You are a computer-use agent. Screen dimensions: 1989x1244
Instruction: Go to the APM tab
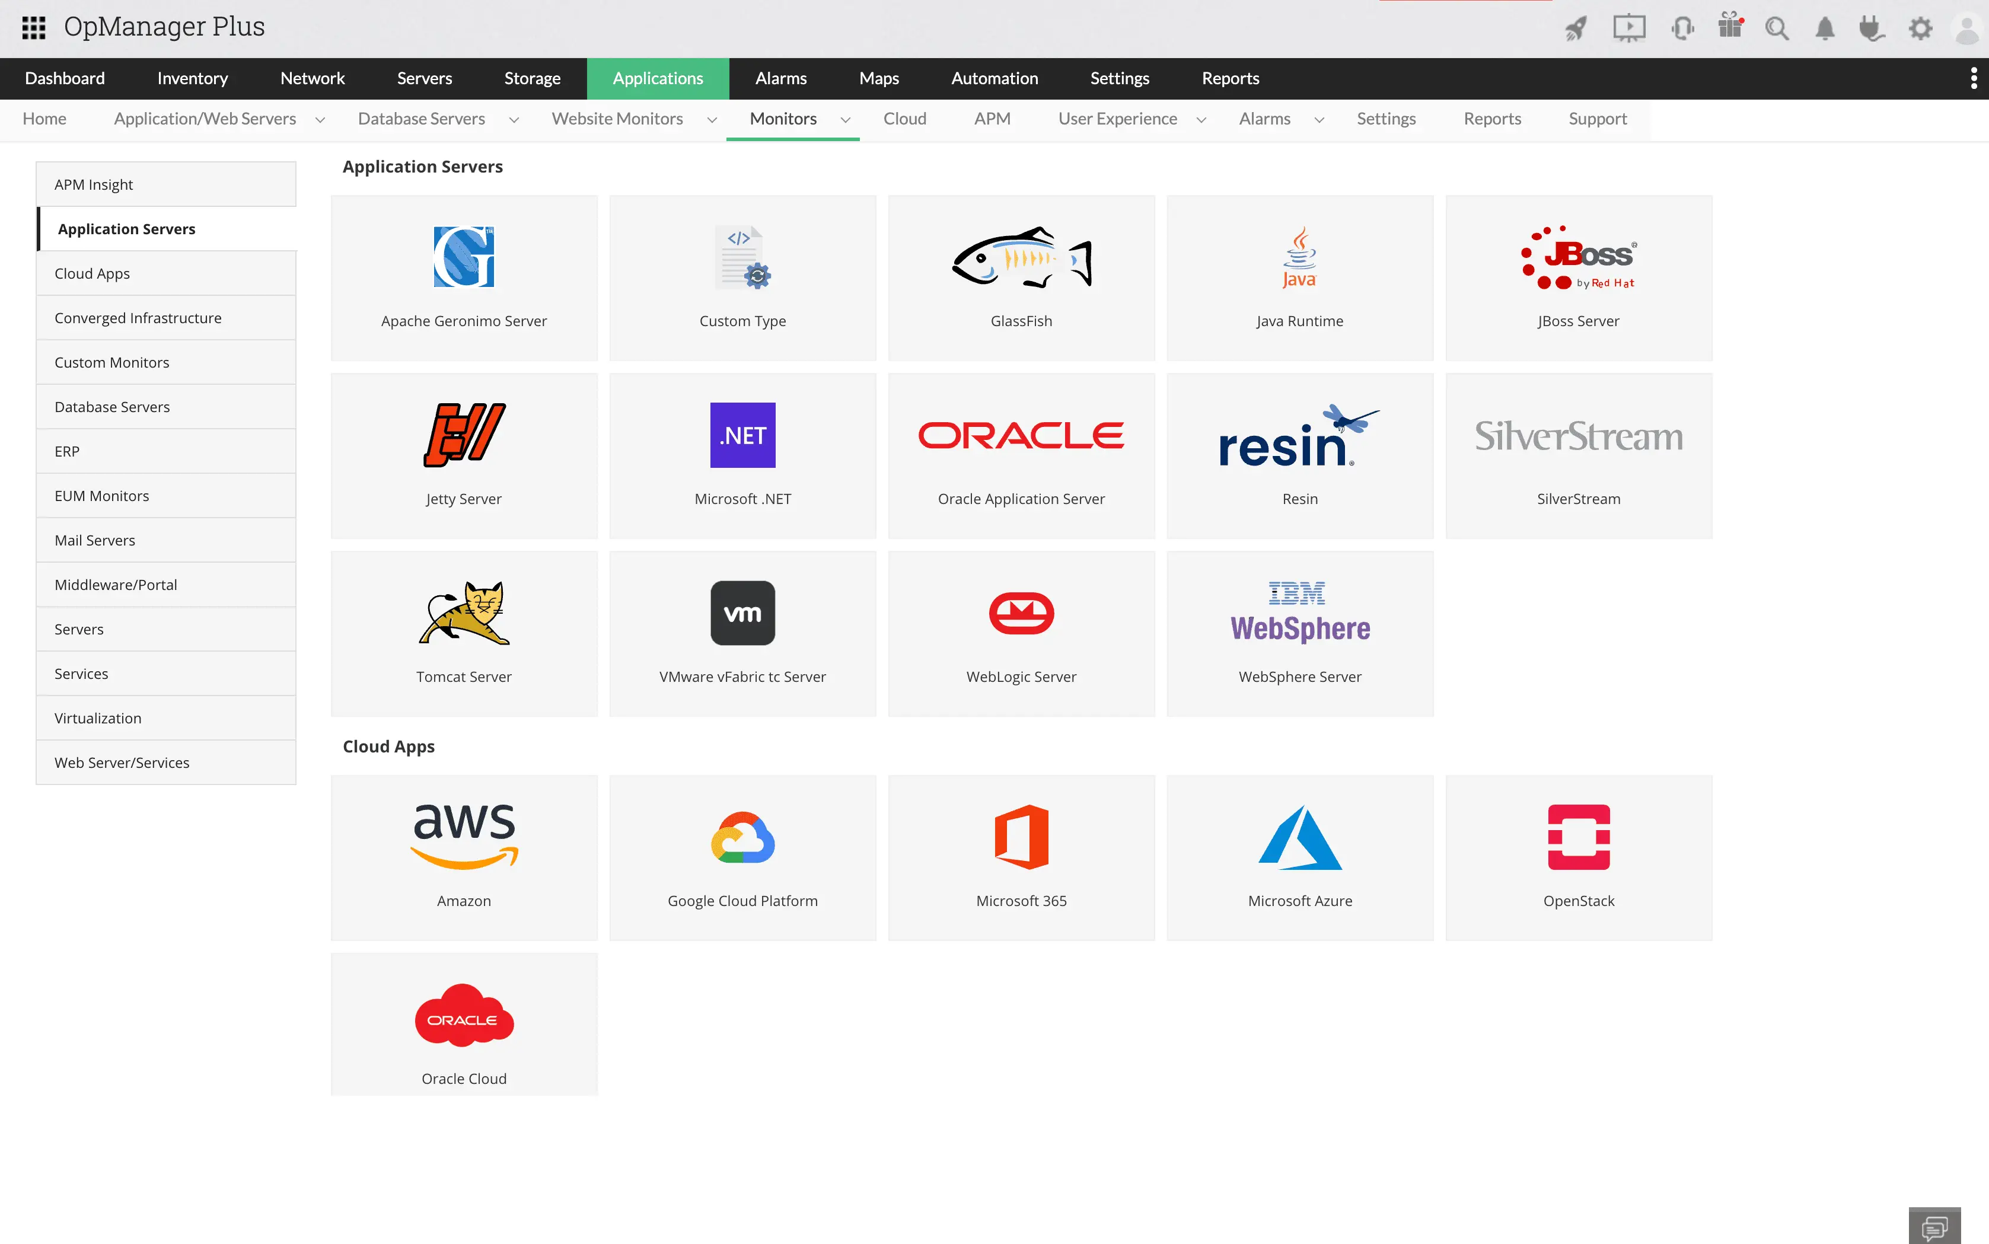(992, 119)
